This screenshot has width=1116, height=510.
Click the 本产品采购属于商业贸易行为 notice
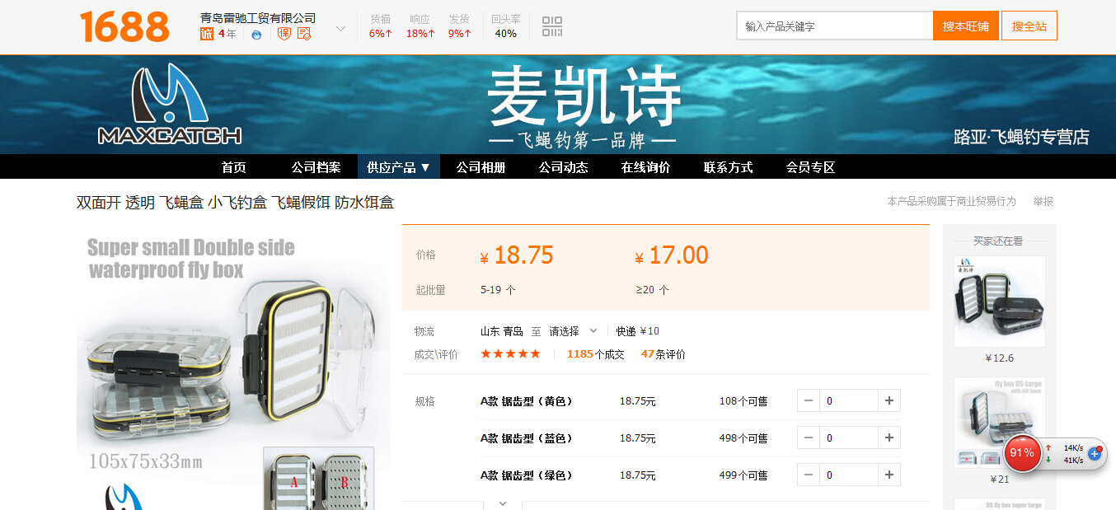click(951, 201)
